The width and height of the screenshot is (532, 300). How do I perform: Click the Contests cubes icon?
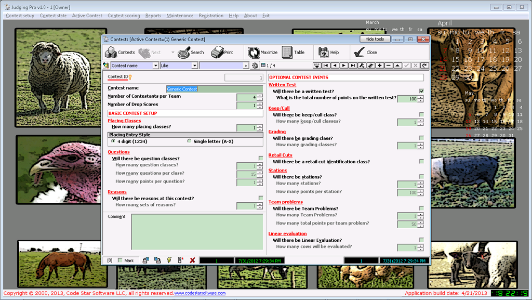click(111, 53)
